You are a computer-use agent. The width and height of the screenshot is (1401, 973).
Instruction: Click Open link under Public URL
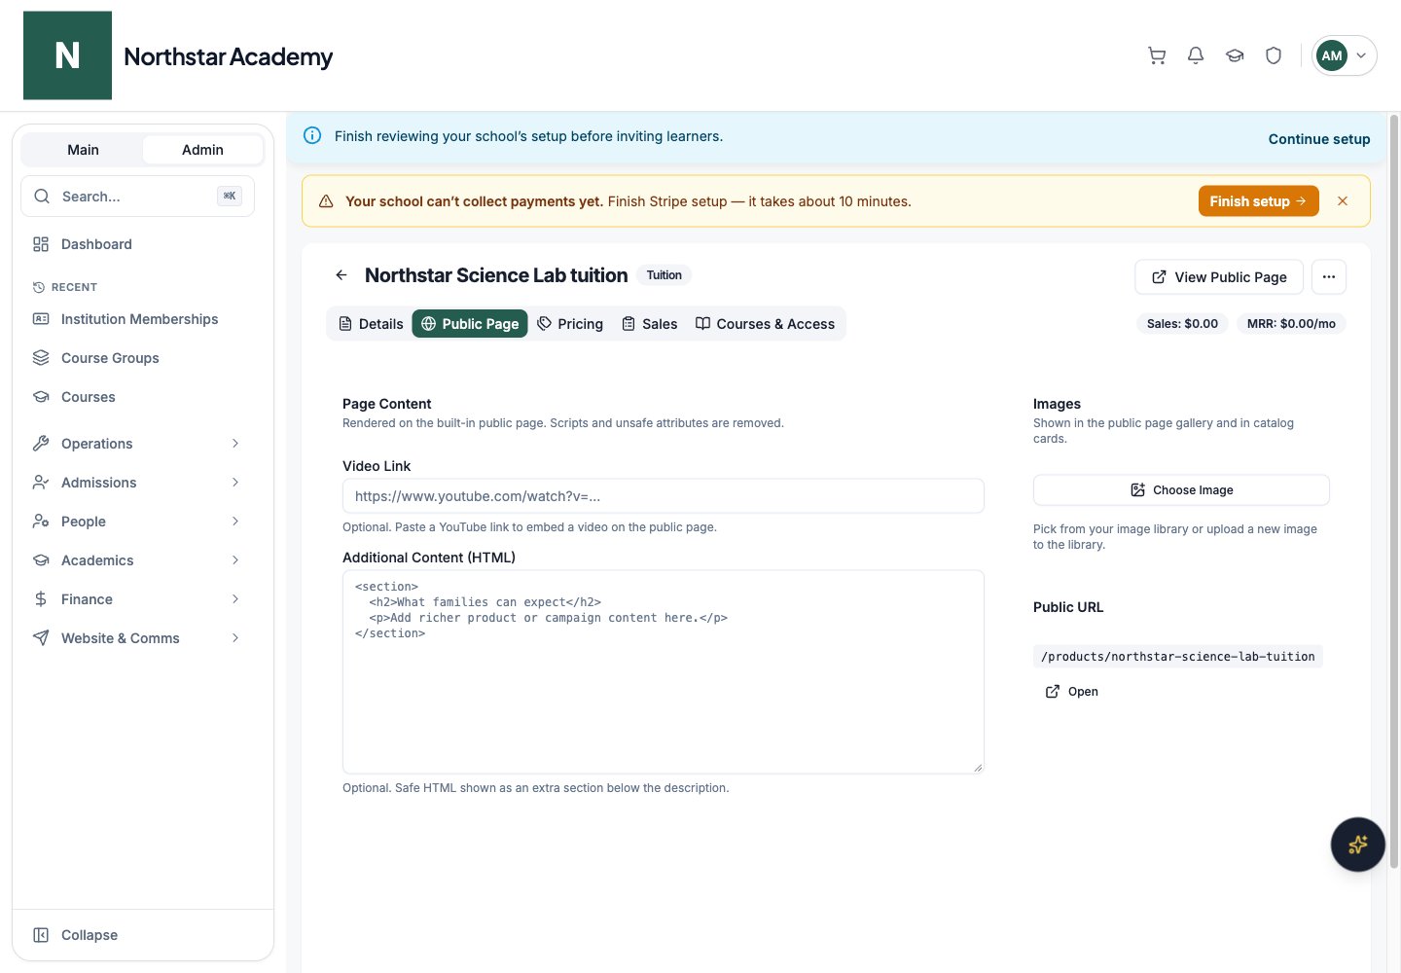click(1072, 692)
